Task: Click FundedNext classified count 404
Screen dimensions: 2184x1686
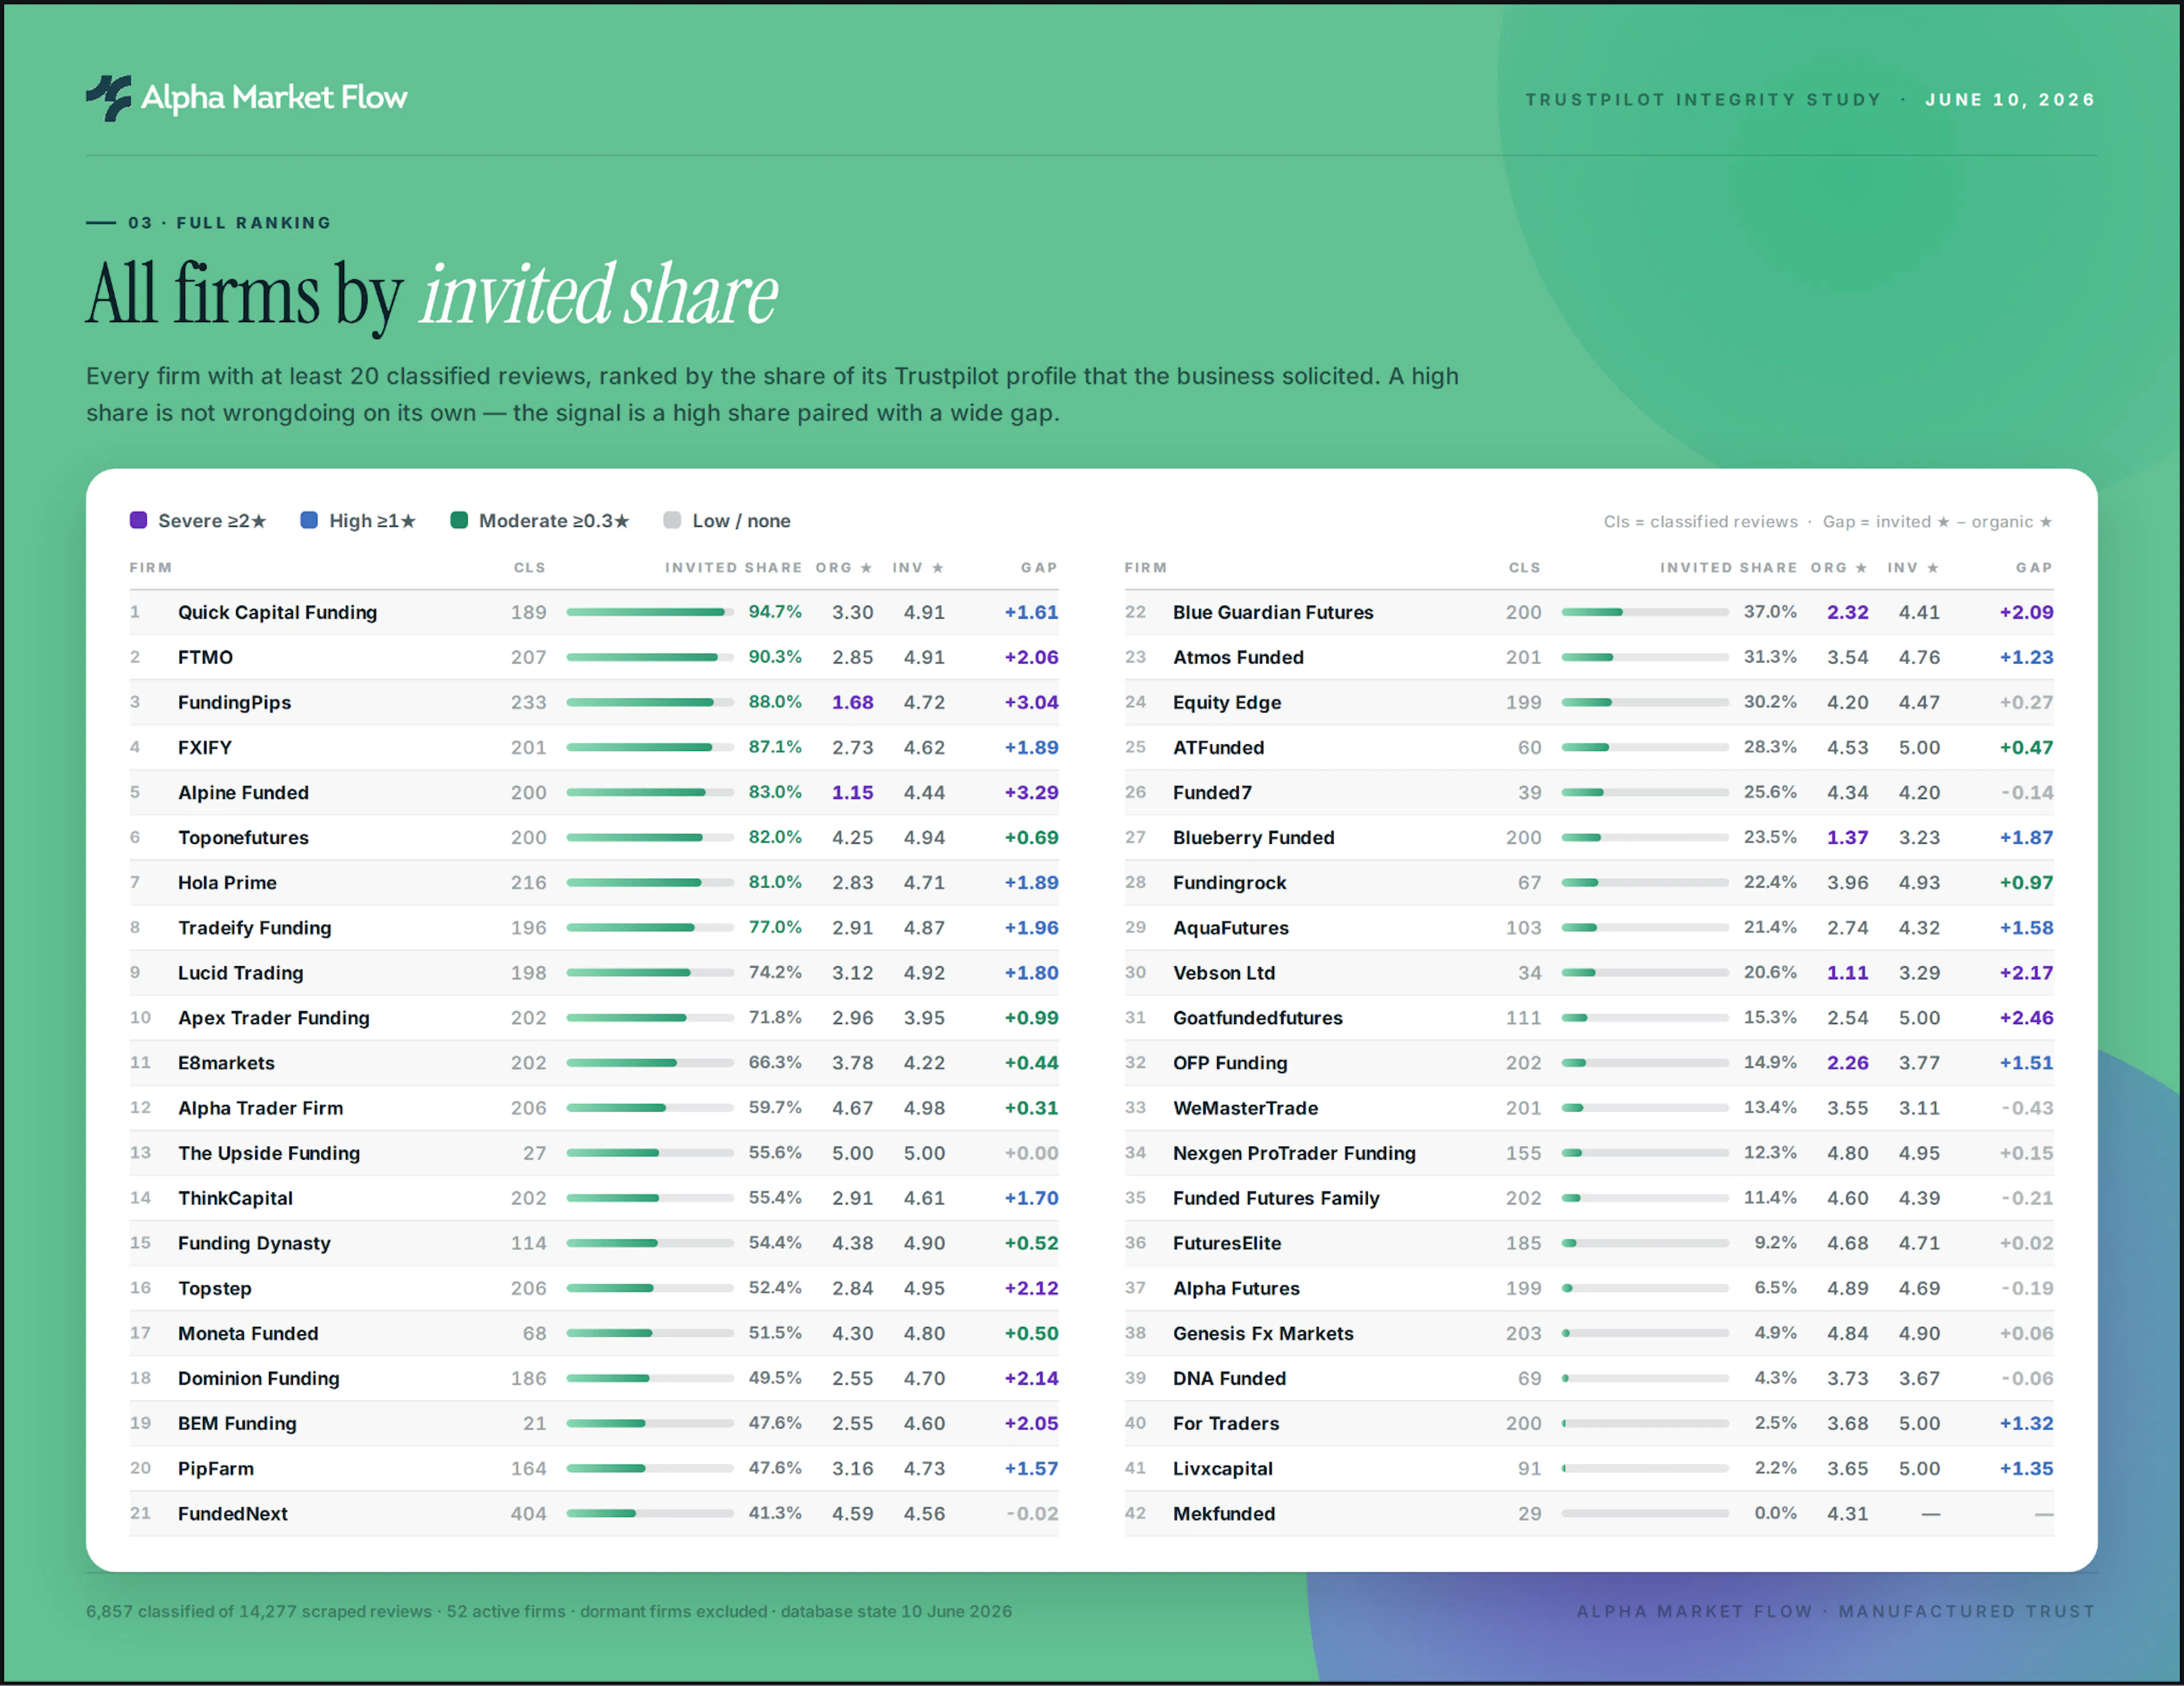Action: pyautogui.click(x=528, y=1513)
